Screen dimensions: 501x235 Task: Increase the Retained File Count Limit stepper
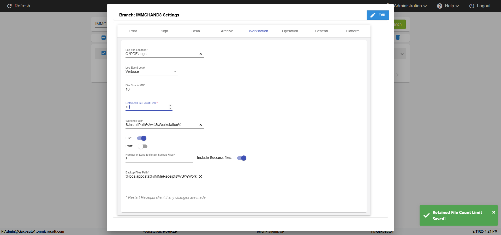[170, 105]
